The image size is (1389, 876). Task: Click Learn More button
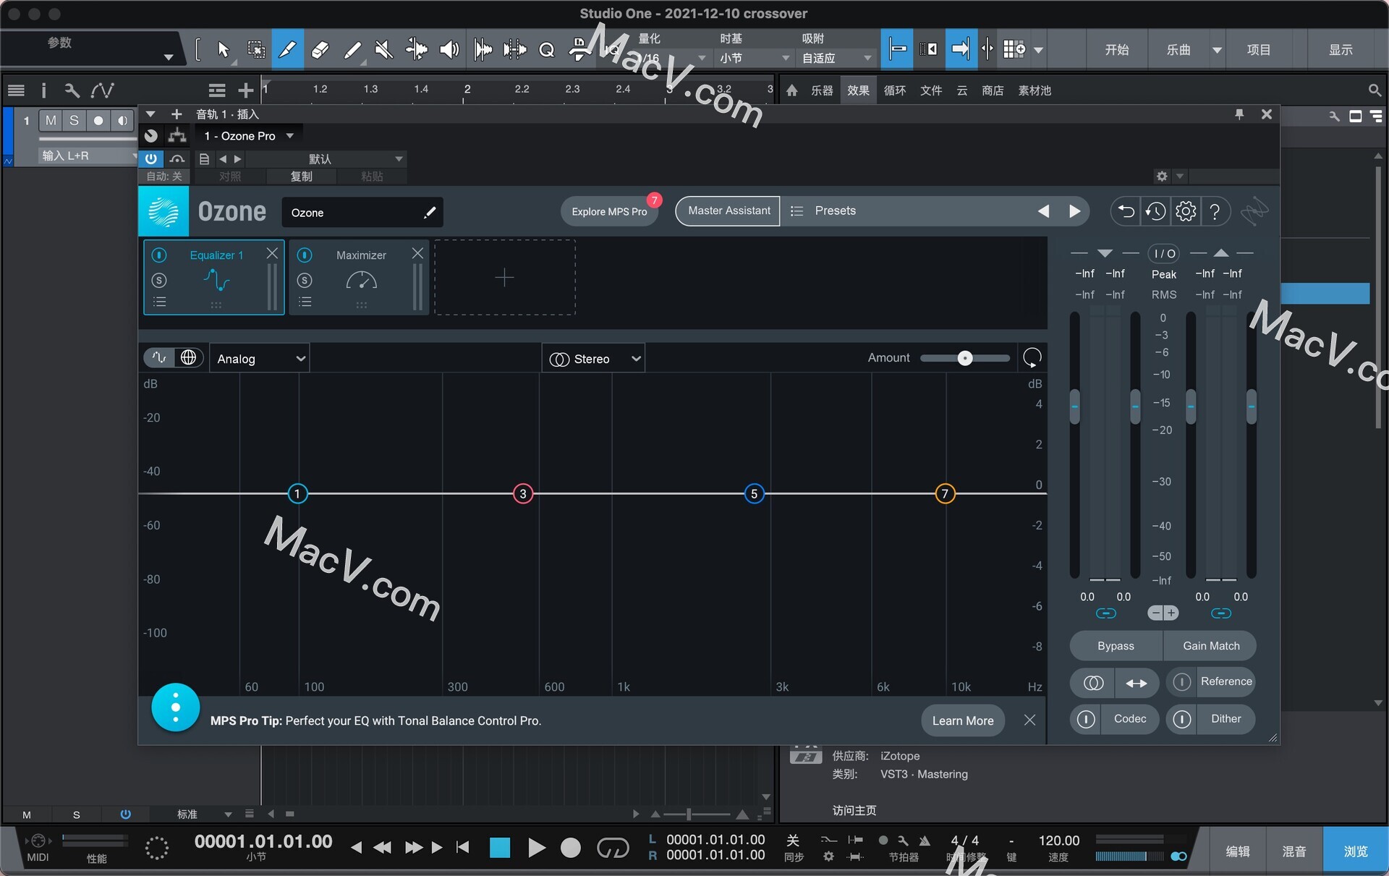coord(963,720)
